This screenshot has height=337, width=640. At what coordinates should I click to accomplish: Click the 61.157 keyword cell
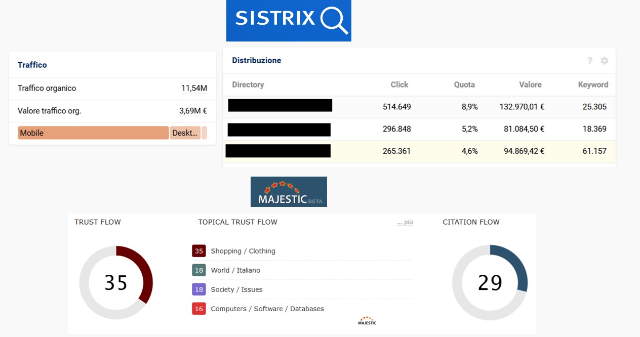coord(594,151)
